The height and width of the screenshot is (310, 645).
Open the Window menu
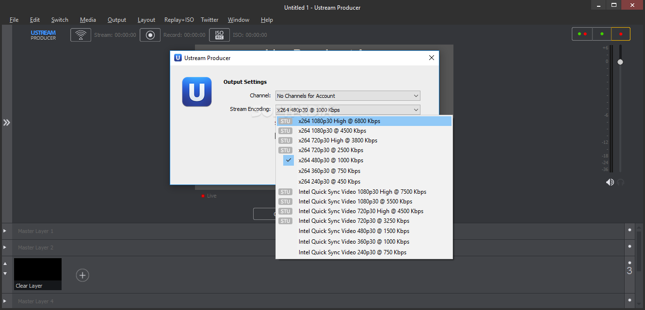coord(239,20)
